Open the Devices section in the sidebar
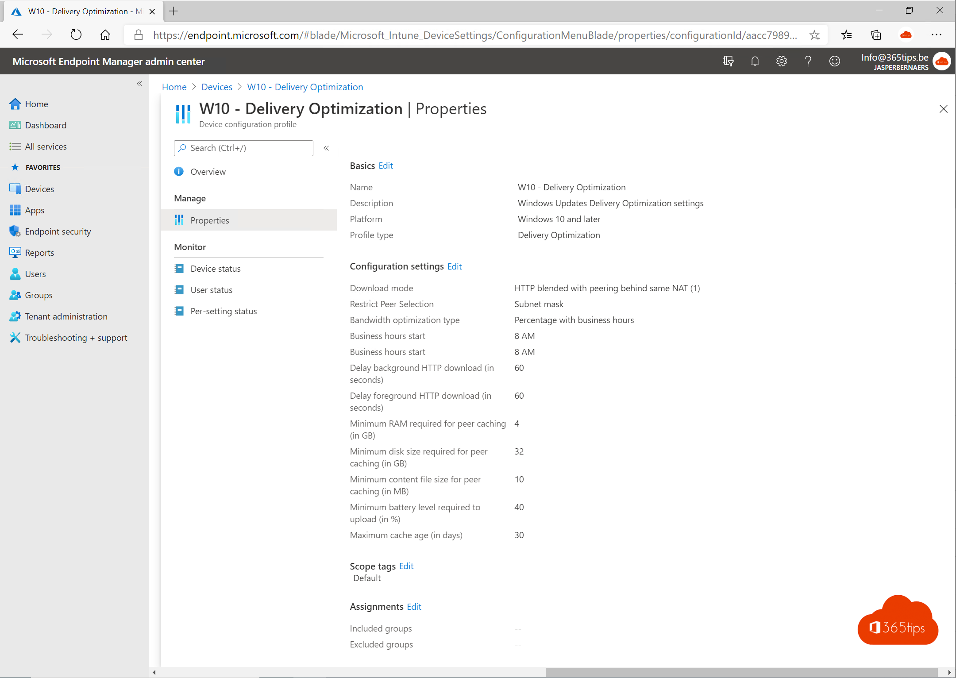Image resolution: width=956 pixels, height=678 pixels. pyautogui.click(x=40, y=189)
